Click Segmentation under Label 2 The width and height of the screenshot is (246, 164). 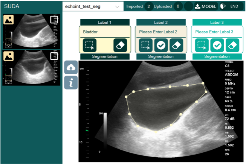coord(161,56)
